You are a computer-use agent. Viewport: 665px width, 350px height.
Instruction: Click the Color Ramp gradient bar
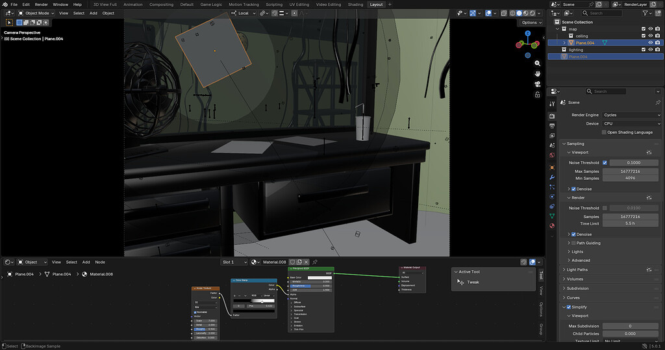254,301
